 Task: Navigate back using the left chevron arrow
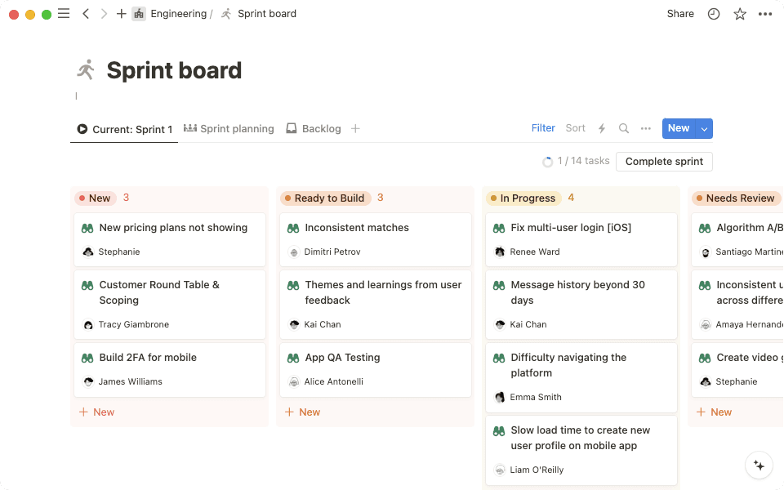(x=85, y=13)
